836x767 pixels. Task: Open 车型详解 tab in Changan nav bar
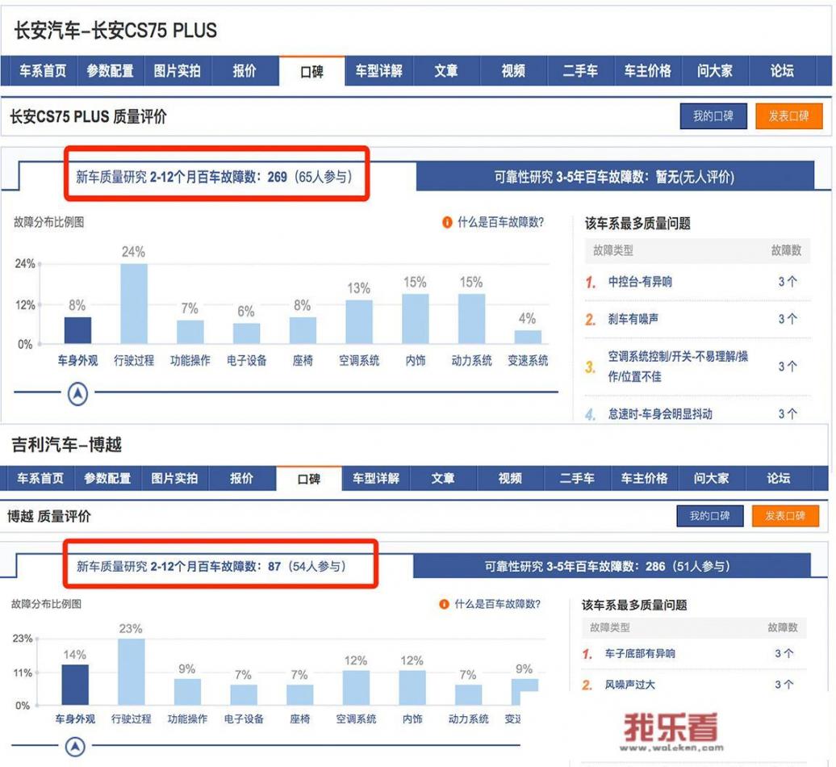379,71
